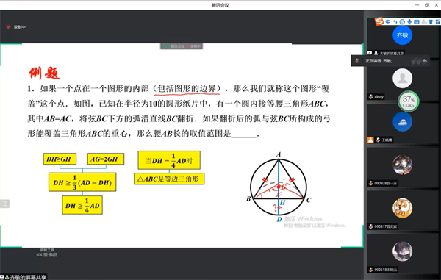Screen dimensions: 441x280
Task: Click the Sogou voice input microphone icon
Action: pyautogui.click(x=409, y=21)
